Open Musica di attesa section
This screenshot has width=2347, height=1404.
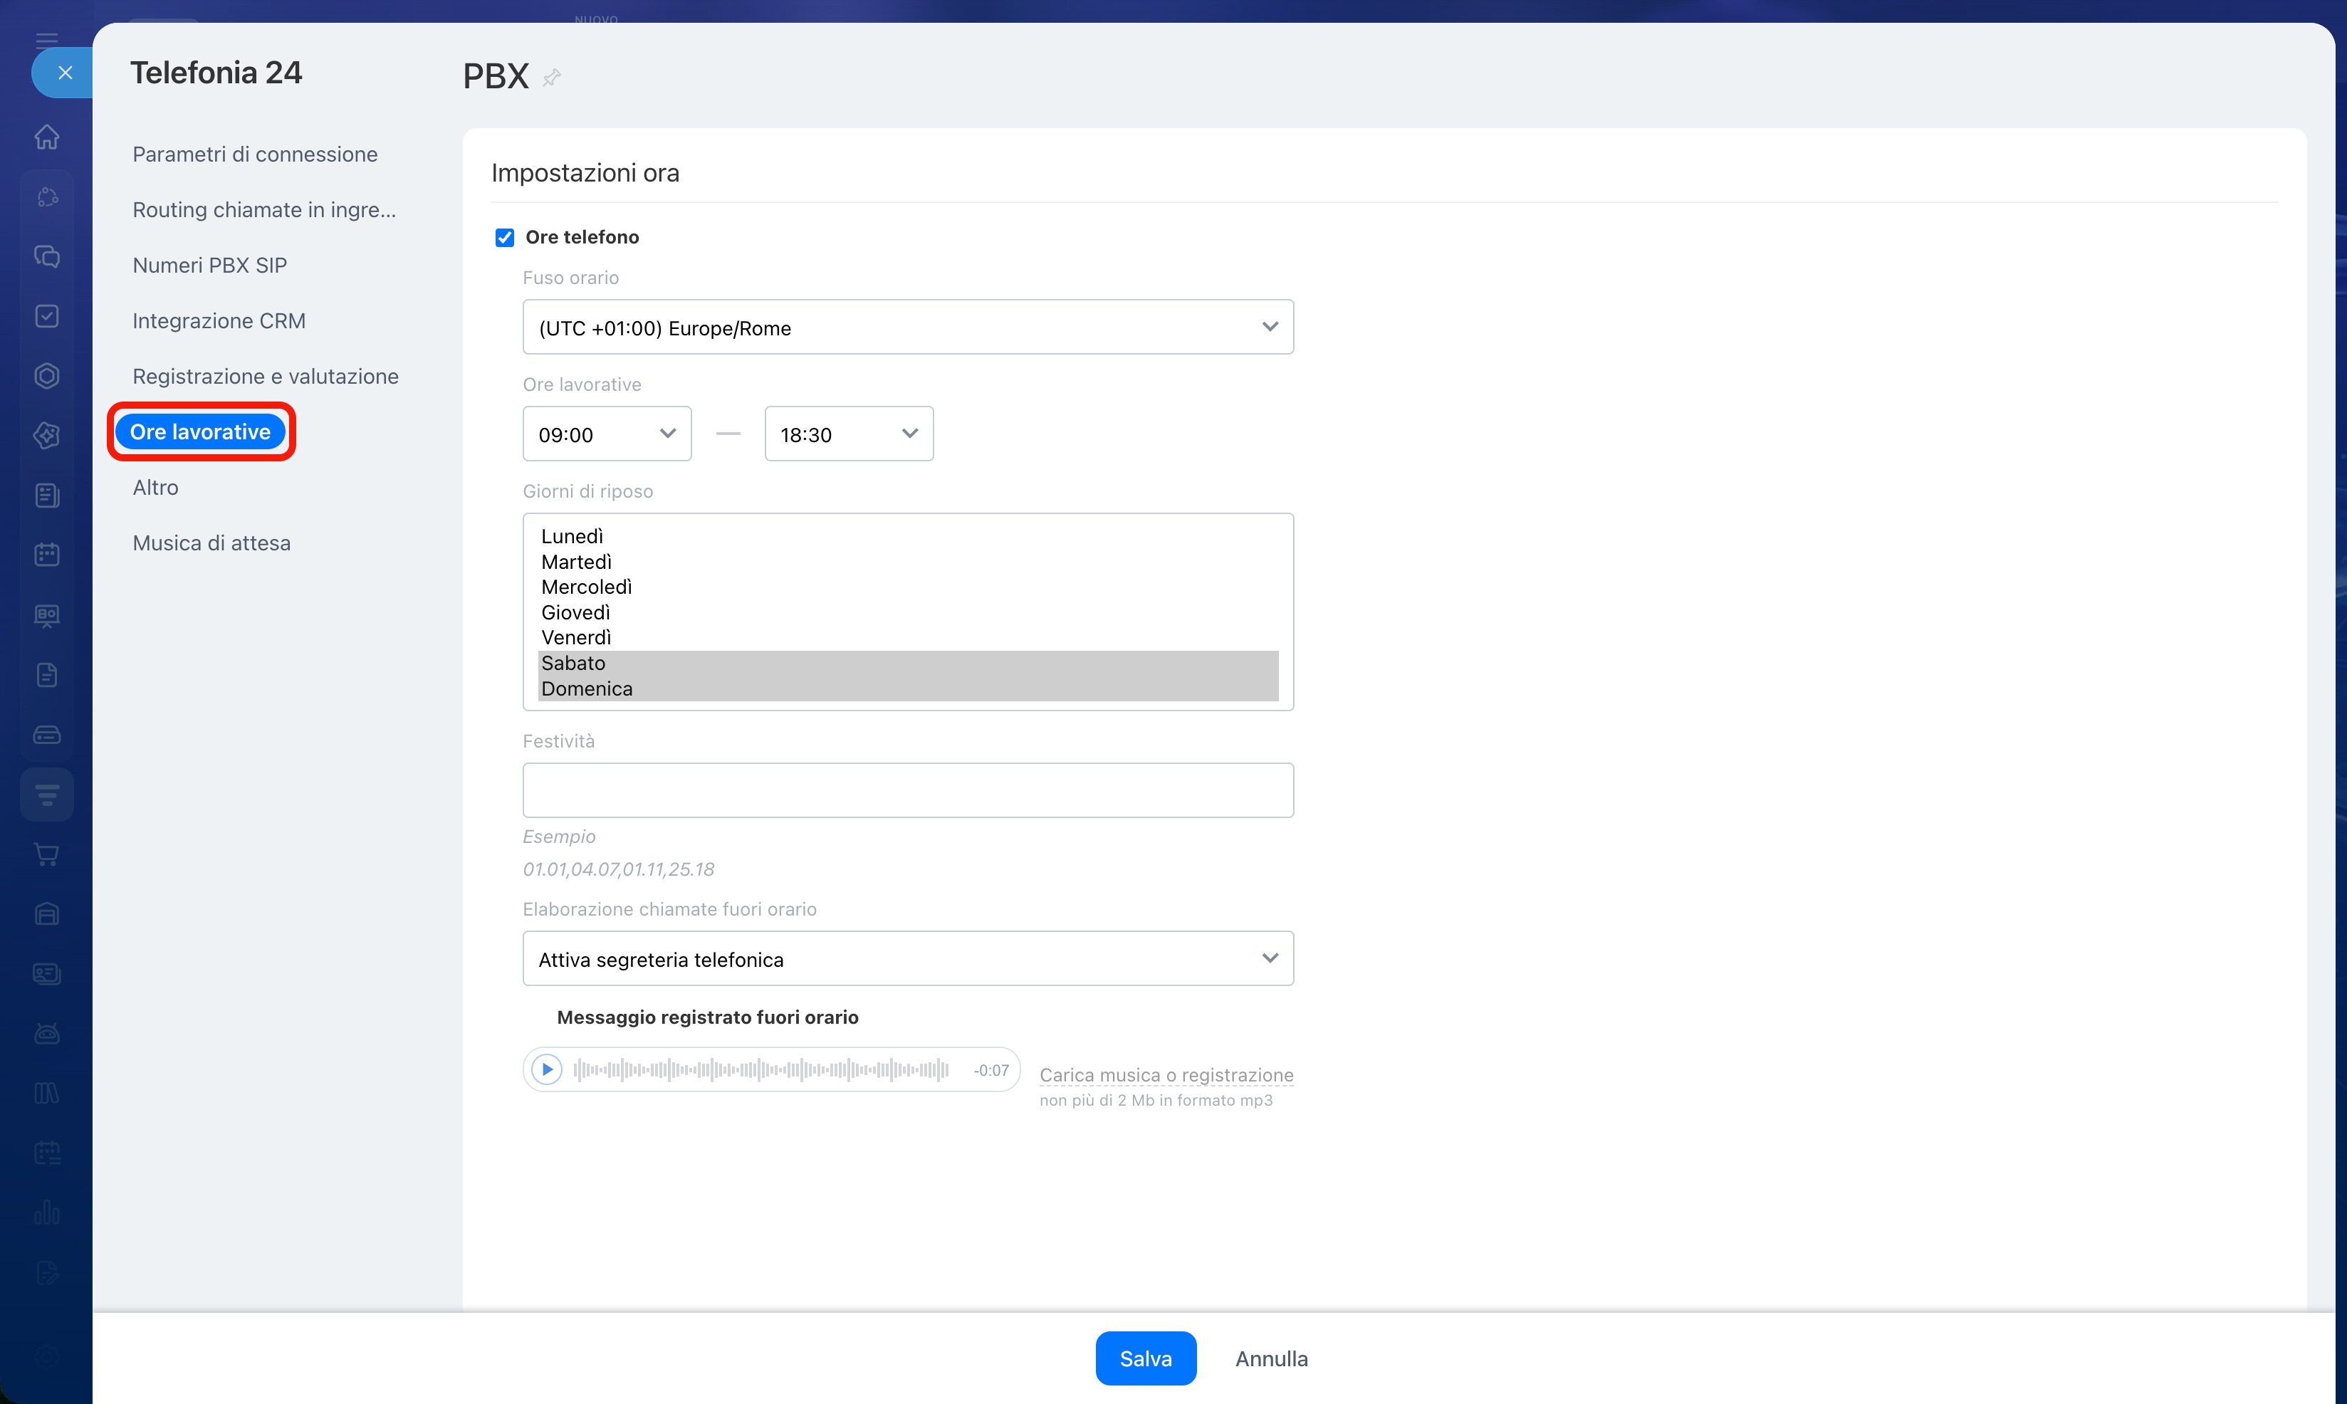tap(211, 544)
